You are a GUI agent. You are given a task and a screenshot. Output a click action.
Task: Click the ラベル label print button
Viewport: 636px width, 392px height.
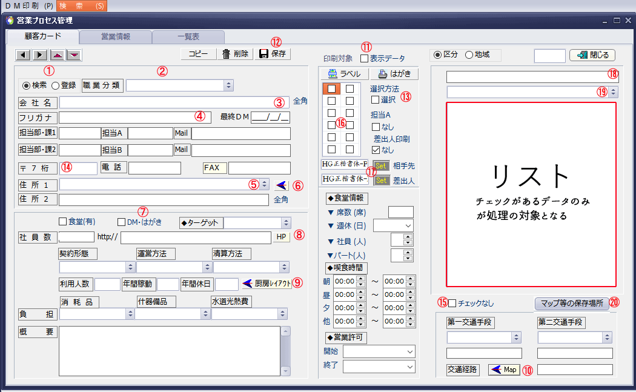(344, 74)
